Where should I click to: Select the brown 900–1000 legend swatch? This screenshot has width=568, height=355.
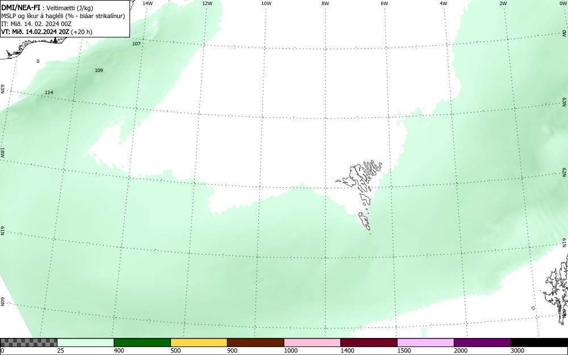coord(256,343)
